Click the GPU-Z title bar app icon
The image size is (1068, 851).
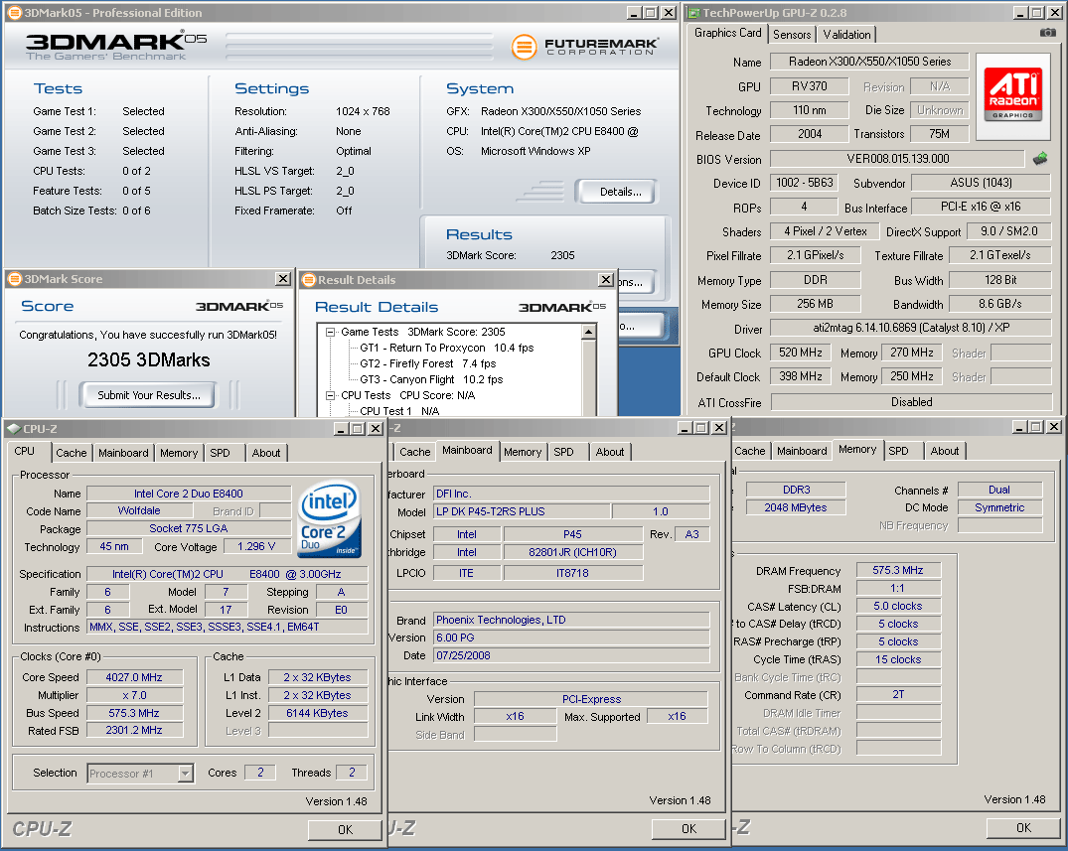click(693, 12)
